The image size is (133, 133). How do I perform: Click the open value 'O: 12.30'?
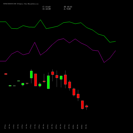click(x=47, y=9)
